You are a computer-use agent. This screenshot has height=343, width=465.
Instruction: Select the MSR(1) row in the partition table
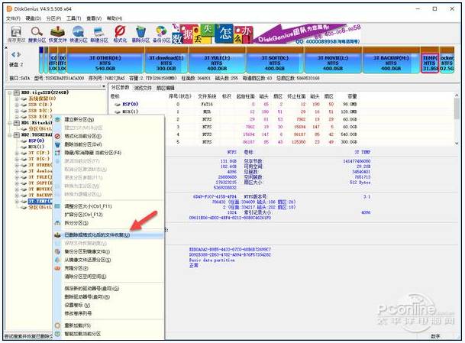pyautogui.click(x=234, y=112)
